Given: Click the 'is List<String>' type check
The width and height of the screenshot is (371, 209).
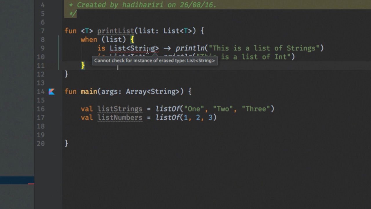Looking at the screenshot, I should pyautogui.click(x=128, y=48).
